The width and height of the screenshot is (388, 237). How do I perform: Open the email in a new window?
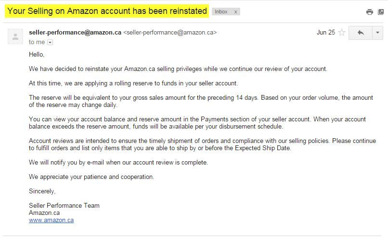(381, 12)
